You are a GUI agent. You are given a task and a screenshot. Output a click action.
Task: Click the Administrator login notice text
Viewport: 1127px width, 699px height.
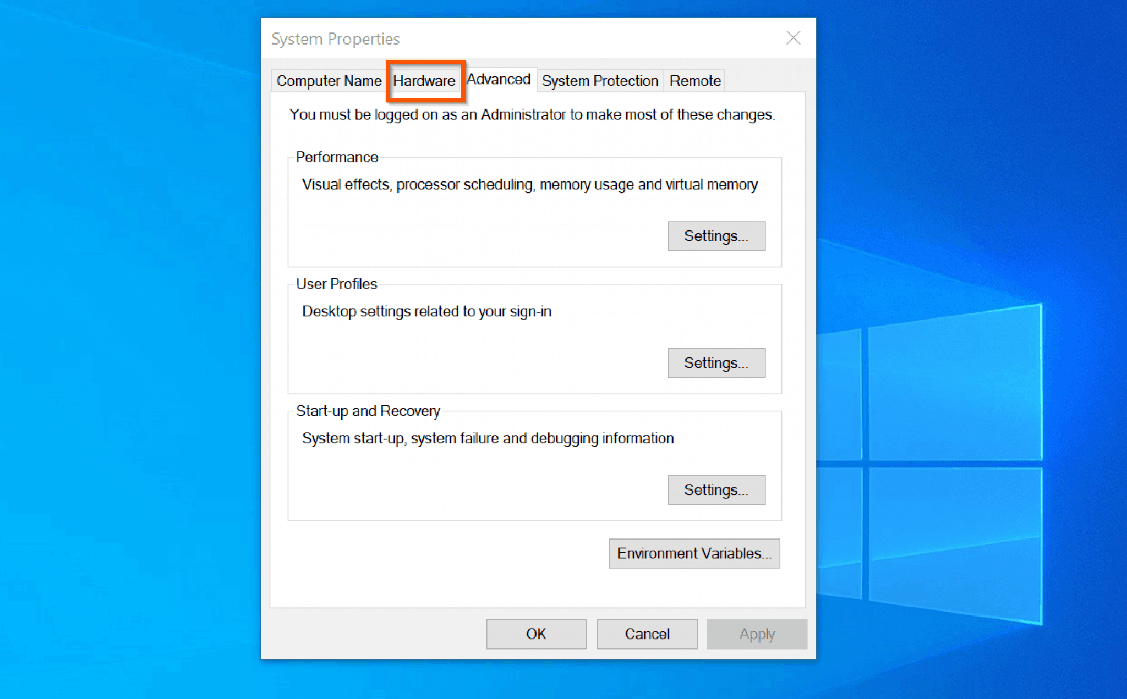(x=532, y=114)
